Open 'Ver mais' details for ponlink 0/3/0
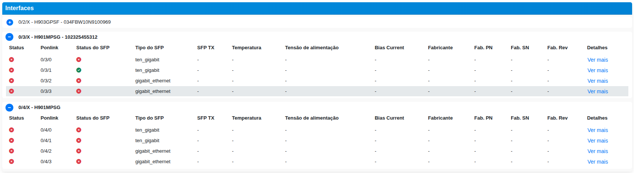The width and height of the screenshot is (634, 173). (597, 60)
